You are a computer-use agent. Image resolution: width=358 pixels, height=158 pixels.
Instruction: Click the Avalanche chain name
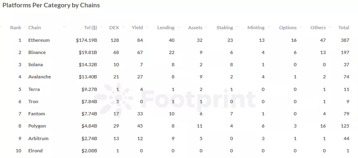point(39,77)
